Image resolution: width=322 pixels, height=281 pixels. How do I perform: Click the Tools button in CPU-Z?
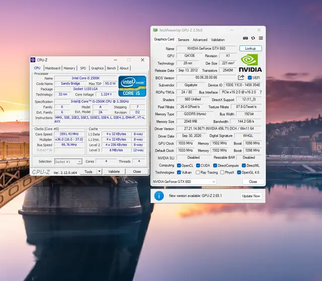tap(89, 172)
